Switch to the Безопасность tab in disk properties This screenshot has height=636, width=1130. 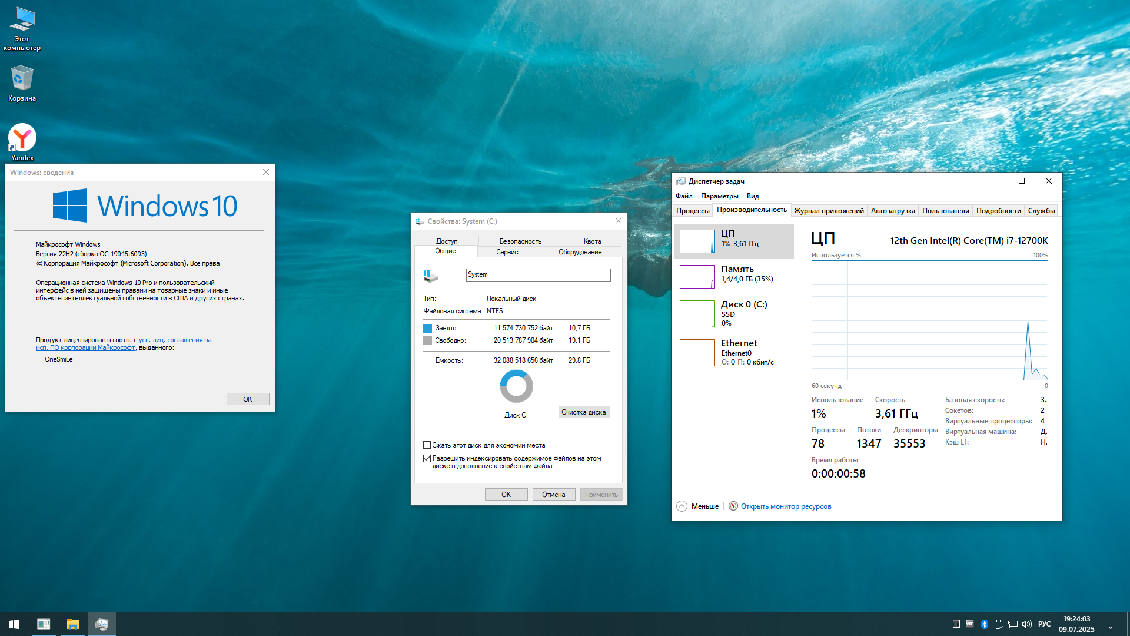(x=520, y=241)
